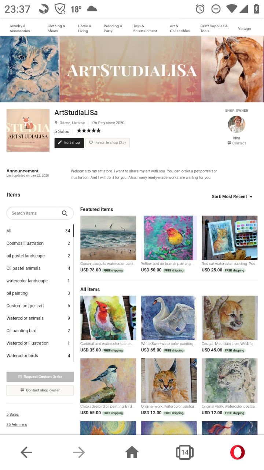Open the tabs counter showing 14

[185, 452]
